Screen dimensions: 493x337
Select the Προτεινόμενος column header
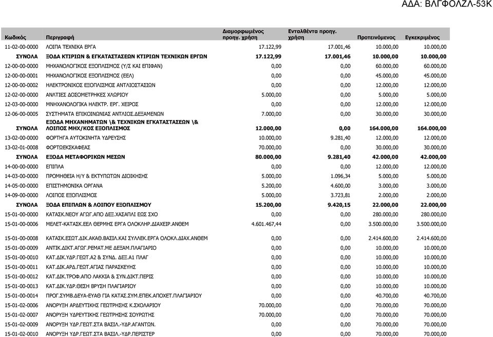tap(376, 37)
